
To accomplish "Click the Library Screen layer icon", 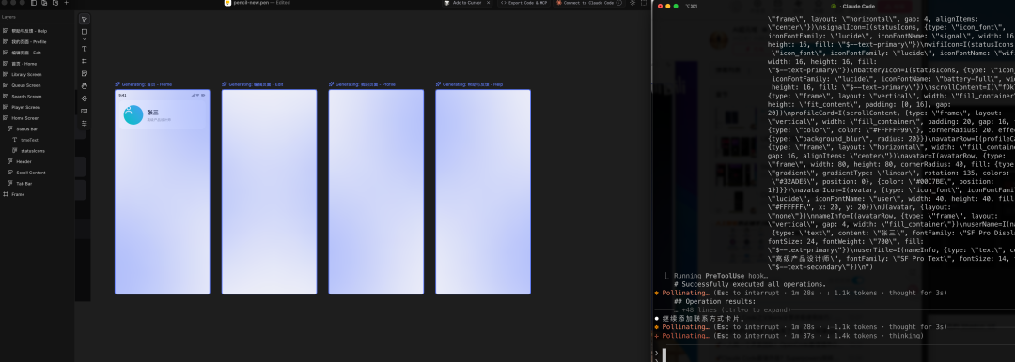I will tap(6, 74).
